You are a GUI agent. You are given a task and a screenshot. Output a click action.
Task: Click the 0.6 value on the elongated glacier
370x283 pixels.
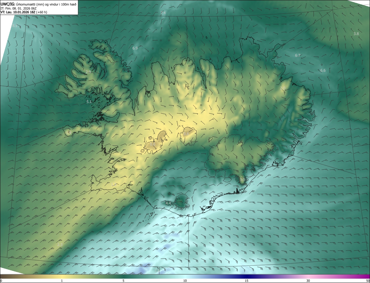[153, 144]
